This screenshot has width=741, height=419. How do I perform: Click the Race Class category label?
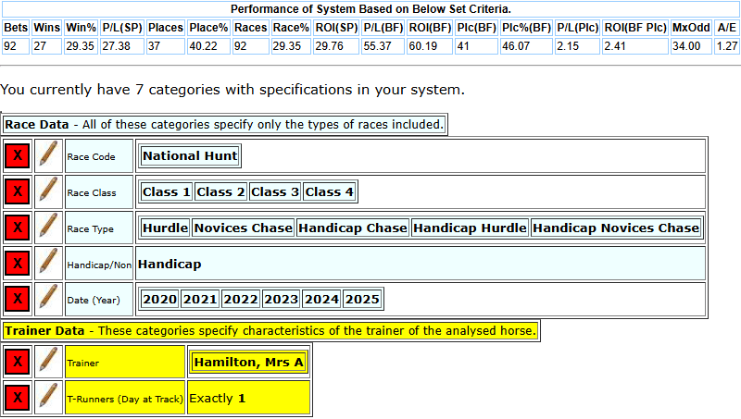pos(92,193)
